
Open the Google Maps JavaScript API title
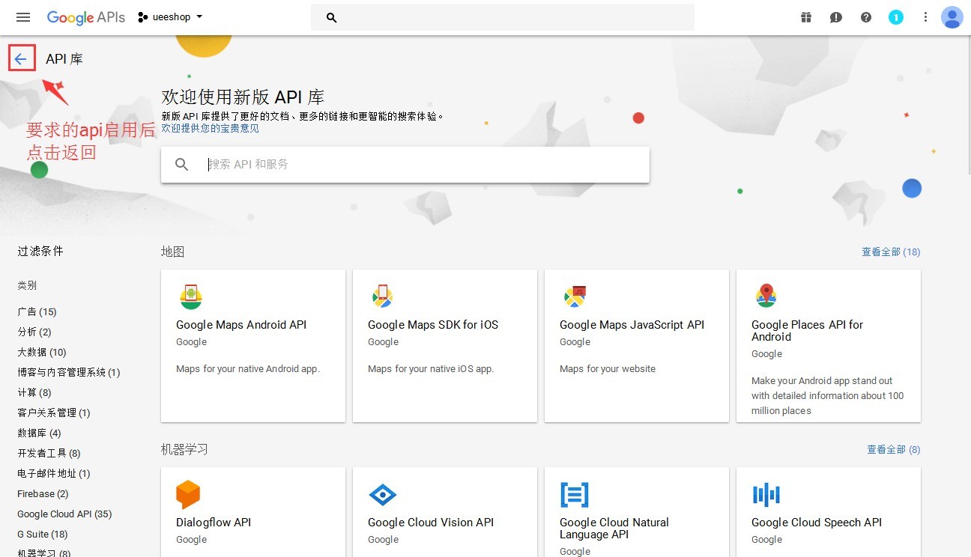tap(632, 325)
